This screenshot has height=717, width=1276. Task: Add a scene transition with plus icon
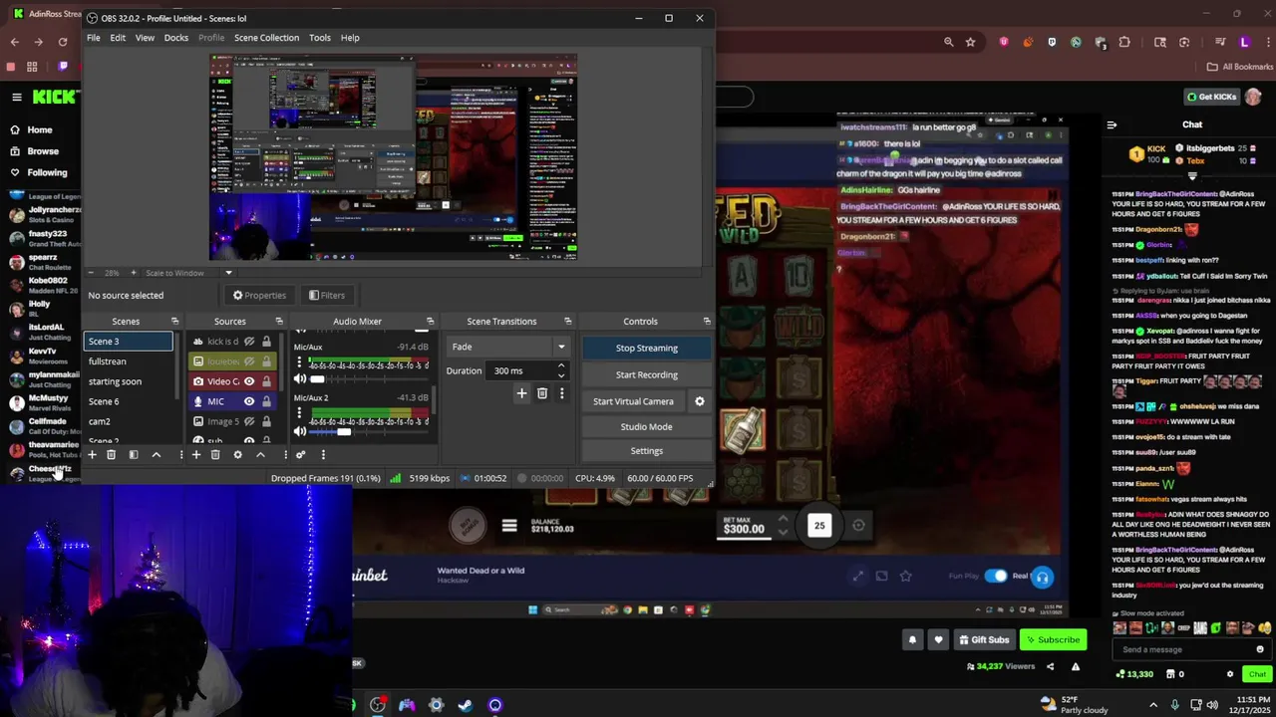point(521,393)
